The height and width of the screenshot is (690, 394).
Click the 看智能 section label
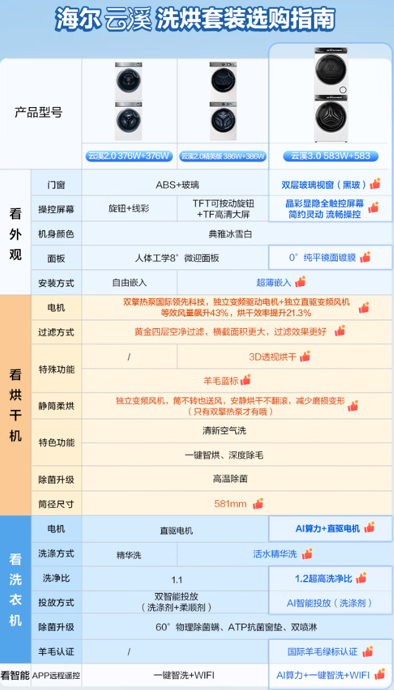click(x=15, y=676)
